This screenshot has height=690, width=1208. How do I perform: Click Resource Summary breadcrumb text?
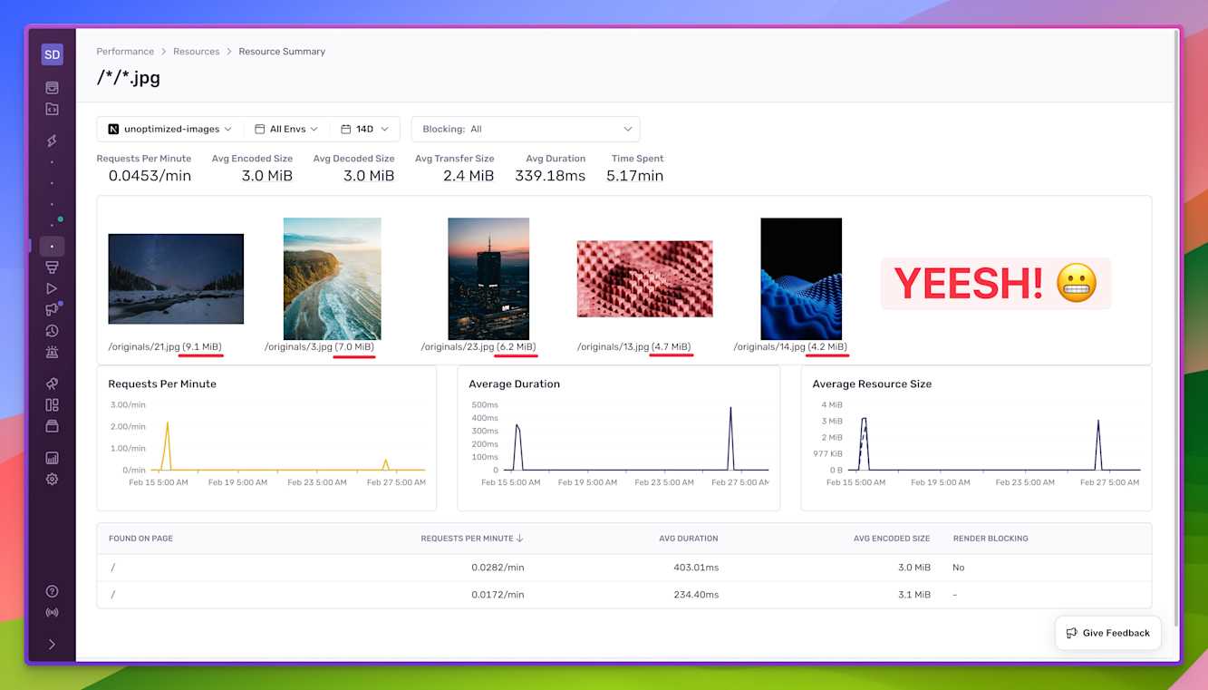282,52
